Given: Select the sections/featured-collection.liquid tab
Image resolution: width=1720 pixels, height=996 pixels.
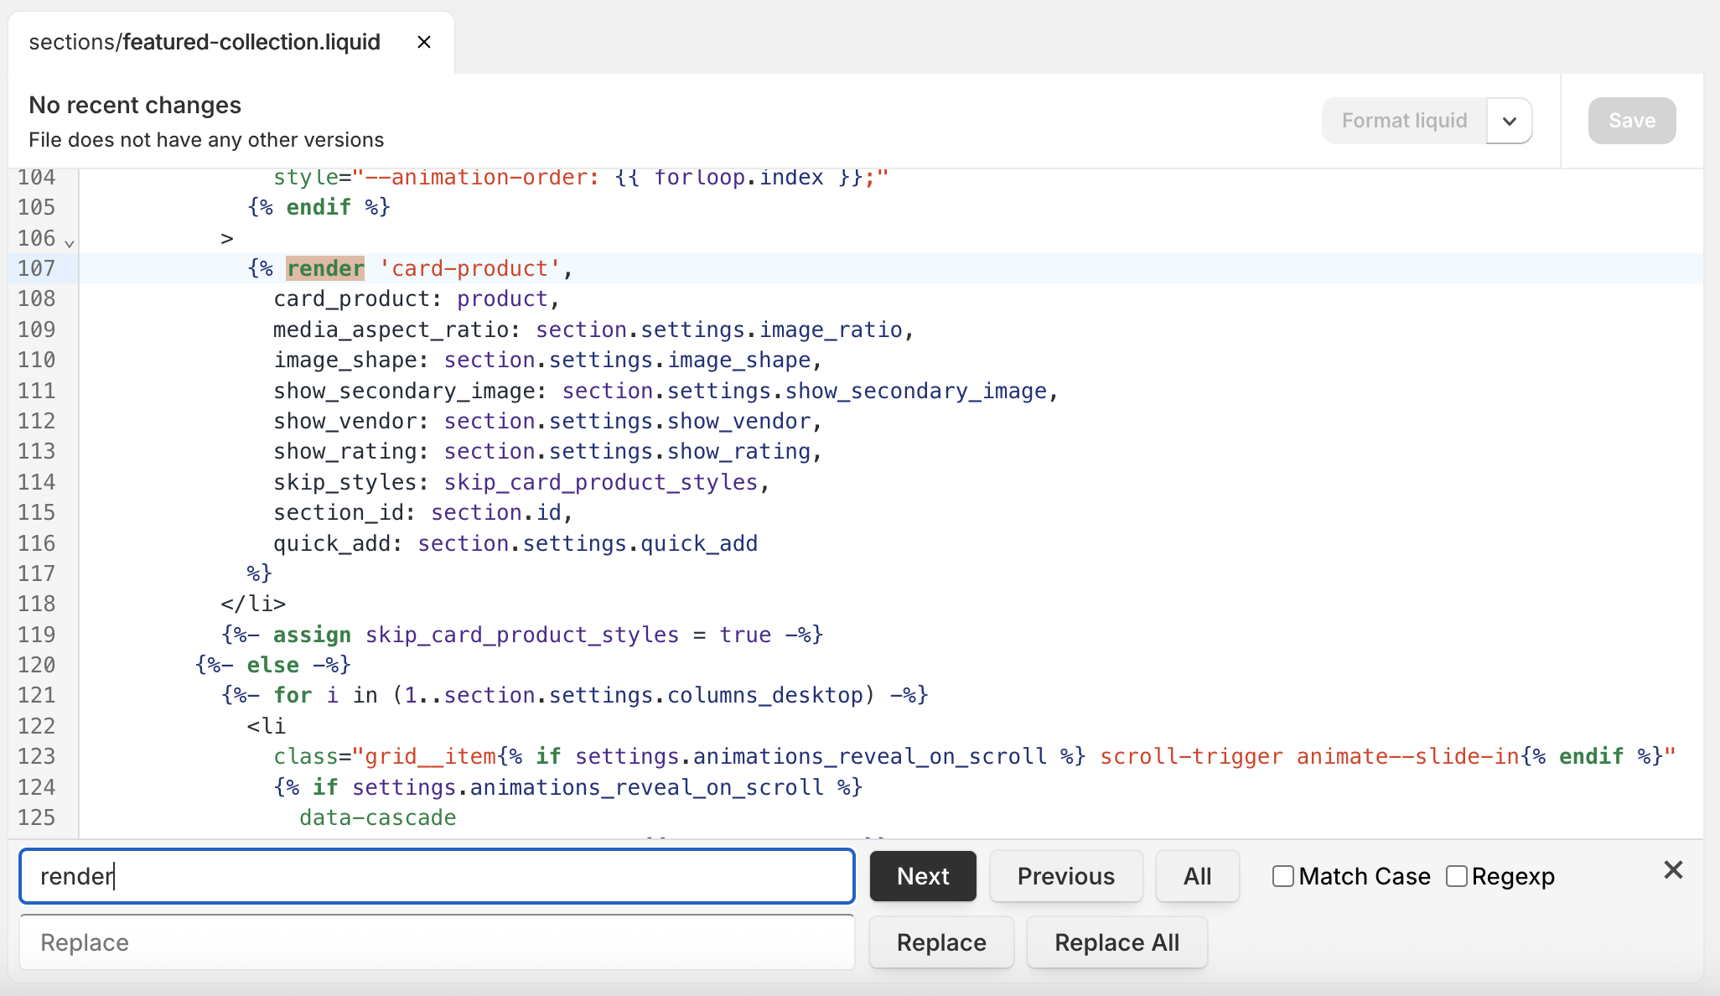Looking at the screenshot, I should [205, 42].
